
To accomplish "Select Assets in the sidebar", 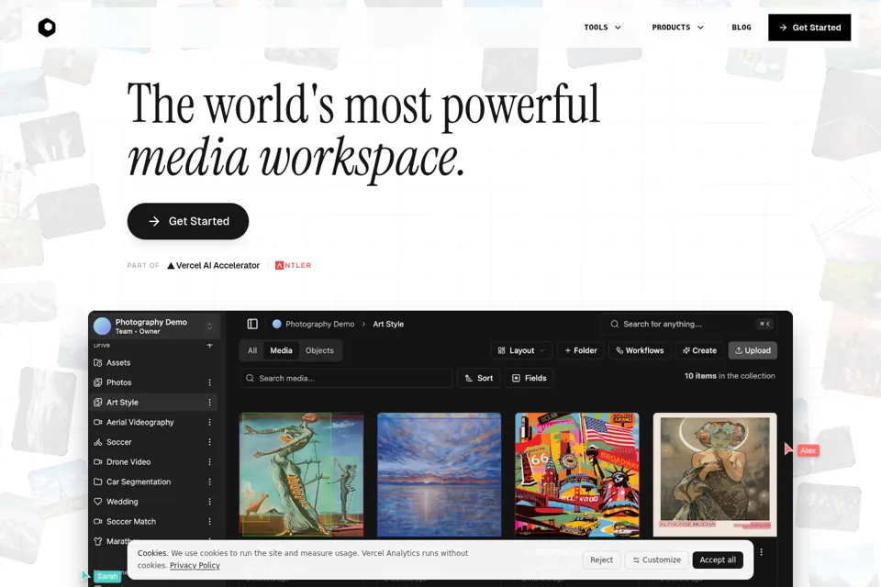I will click(x=154, y=363).
